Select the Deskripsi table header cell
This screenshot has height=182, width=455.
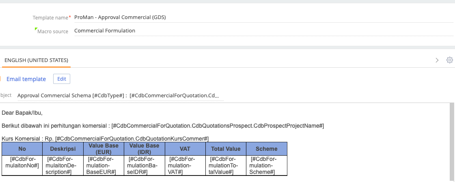[x=63, y=149]
